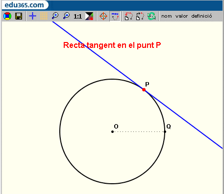Toggle the orange grid display icon
The height and width of the screenshot is (194, 224).
(44, 16)
